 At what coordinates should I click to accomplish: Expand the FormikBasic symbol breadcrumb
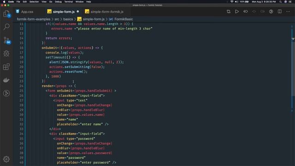[121, 19]
